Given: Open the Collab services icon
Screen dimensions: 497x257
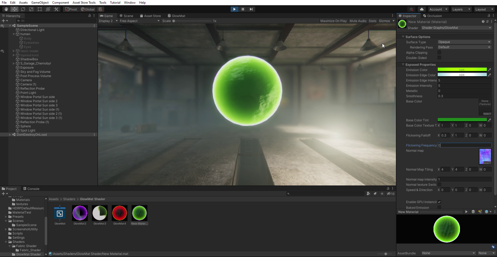Looking at the screenshot, I should point(411,9).
